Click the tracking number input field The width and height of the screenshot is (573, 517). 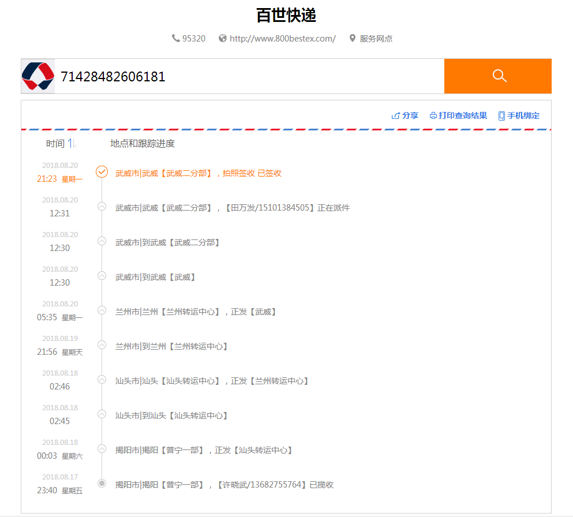pos(249,76)
